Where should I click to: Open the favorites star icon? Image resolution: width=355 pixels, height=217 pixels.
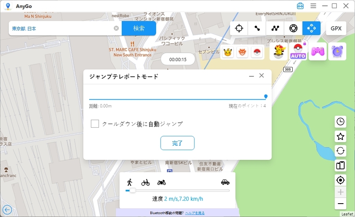340,136
